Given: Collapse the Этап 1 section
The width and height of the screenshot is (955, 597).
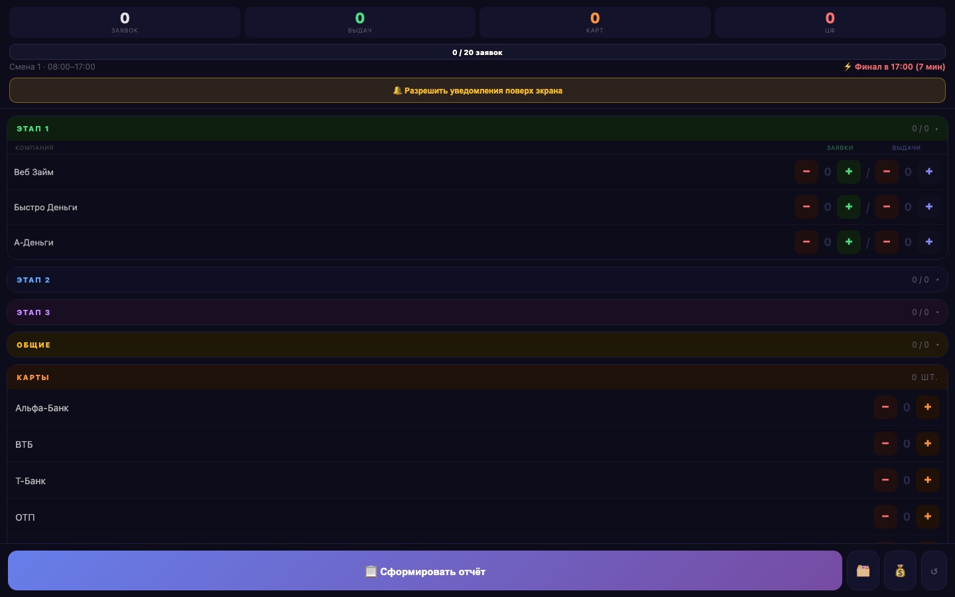Looking at the screenshot, I should [x=477, y=129].
